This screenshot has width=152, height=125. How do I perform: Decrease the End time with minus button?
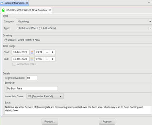47,59
